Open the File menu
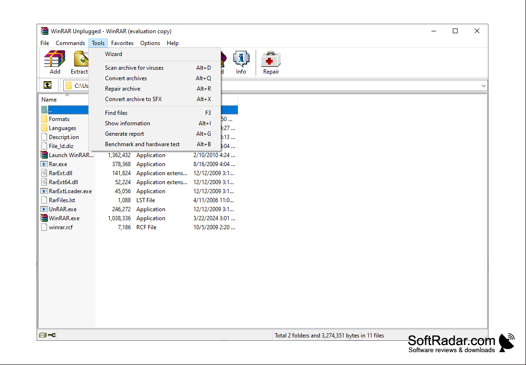This screenshot has height=365, width=526. pos(45,43)
